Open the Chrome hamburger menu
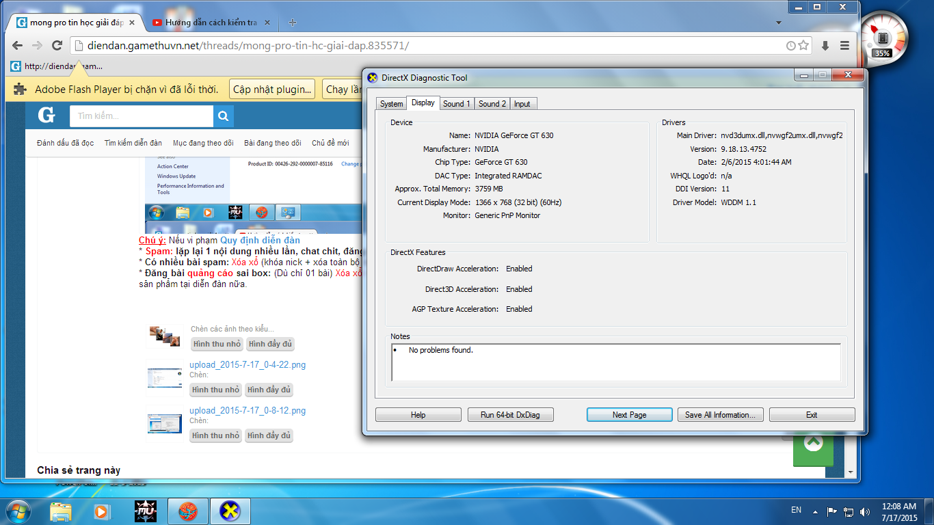 pos(844,46)
